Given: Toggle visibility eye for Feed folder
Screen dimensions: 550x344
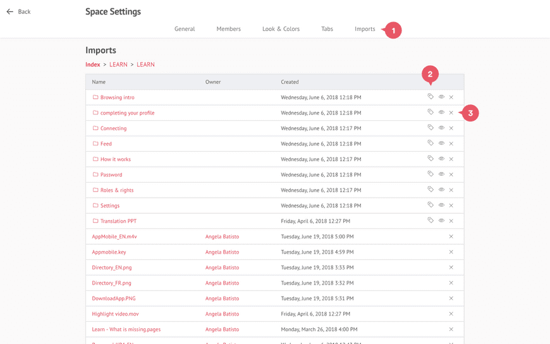Looking at the screenshot, I should (441, 143).
